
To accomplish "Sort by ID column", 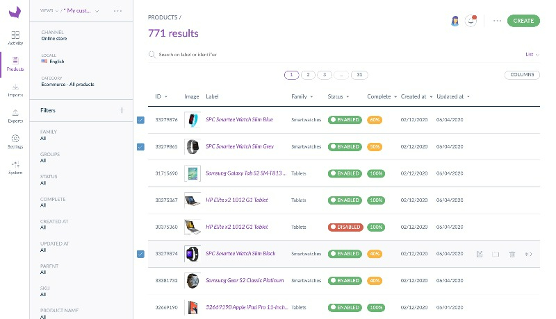I will [x=161, y=96].
